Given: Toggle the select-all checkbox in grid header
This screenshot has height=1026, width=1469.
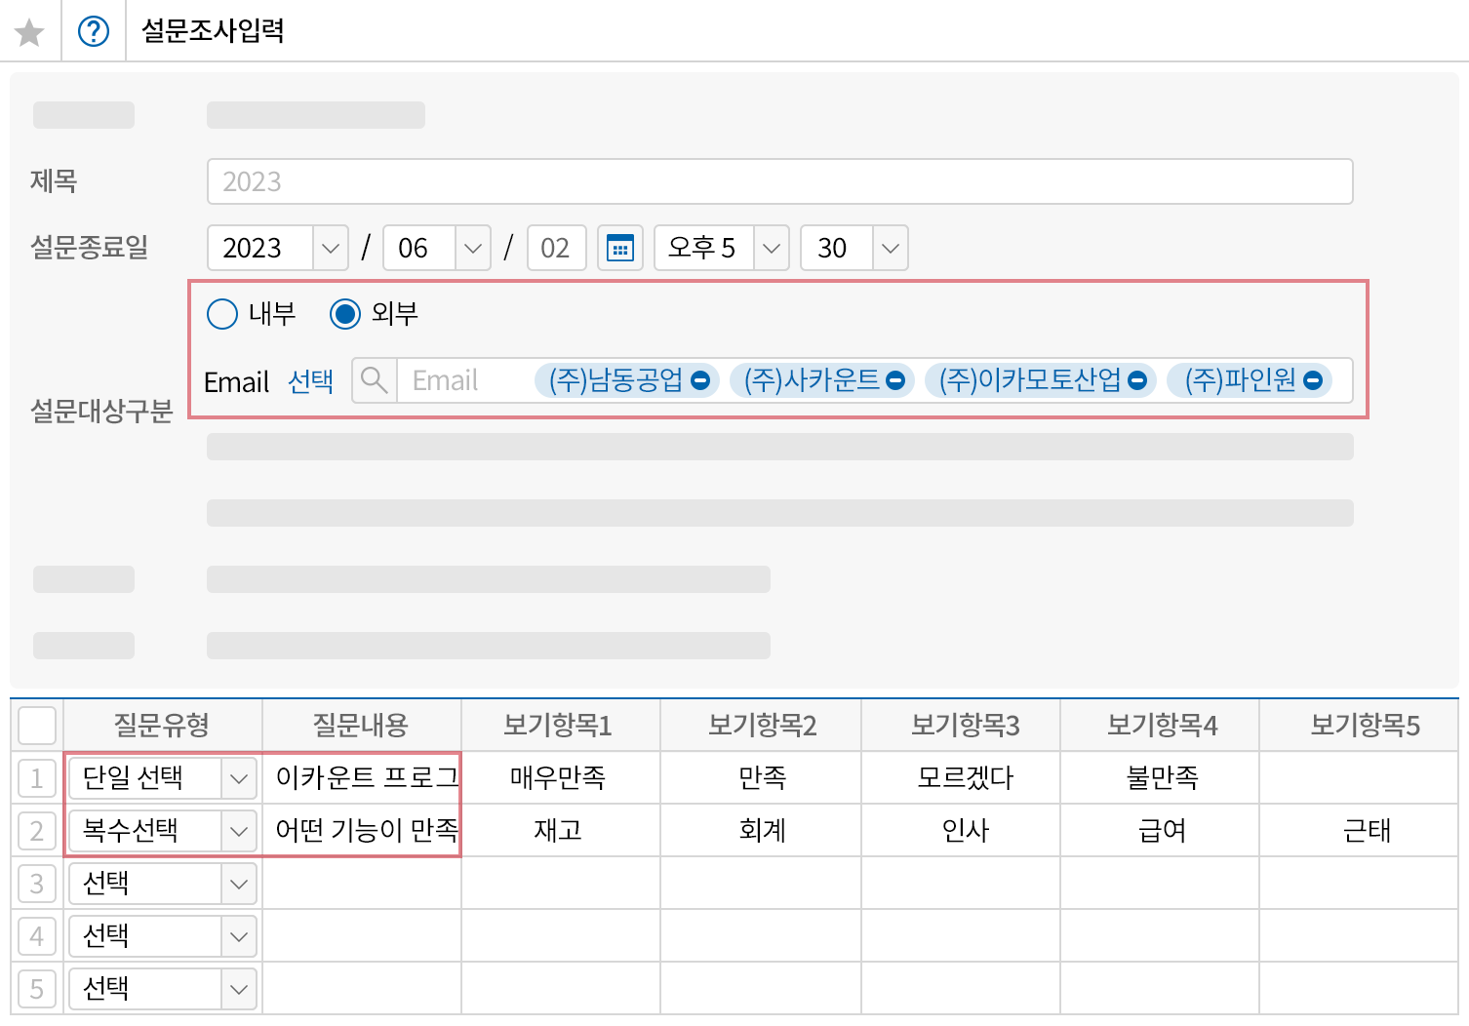Looking at the screenshot, I should (37, 726).
